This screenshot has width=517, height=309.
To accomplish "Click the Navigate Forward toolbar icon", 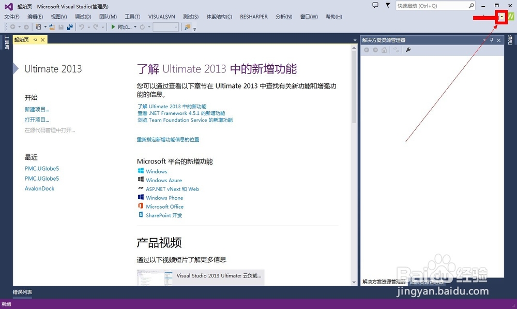I will click(26, 27).
